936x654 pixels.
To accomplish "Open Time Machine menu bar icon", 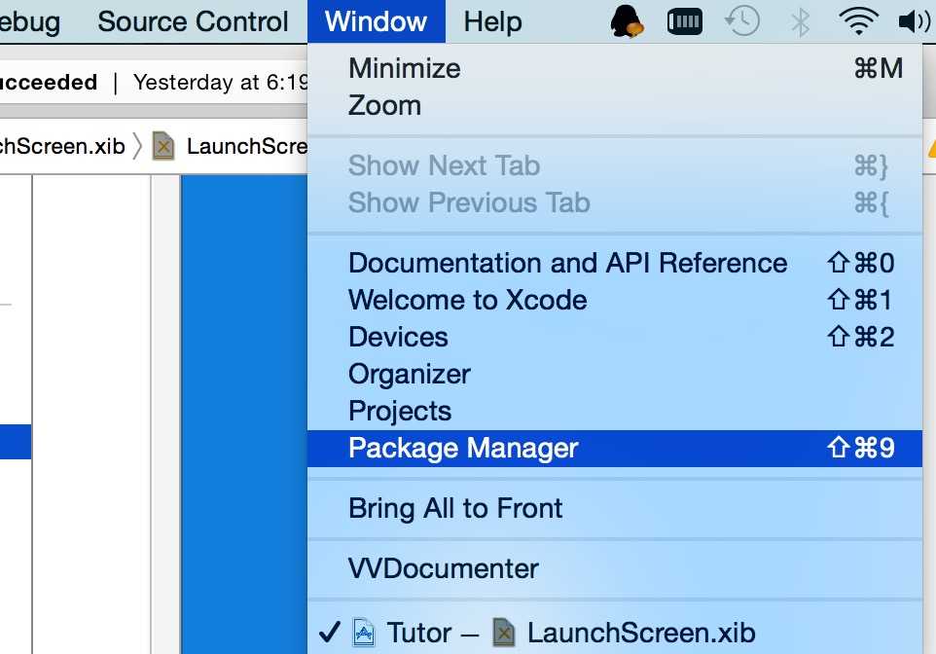I will pyautogui.click(x=742, y=21).
